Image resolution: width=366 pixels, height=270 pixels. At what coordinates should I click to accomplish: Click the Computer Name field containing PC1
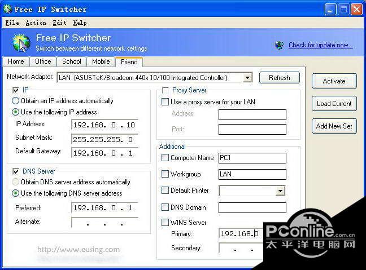252,158
